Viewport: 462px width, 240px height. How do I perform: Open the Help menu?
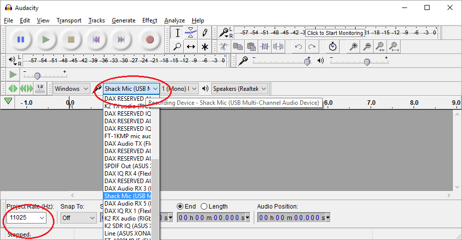(x=198, y=20)
